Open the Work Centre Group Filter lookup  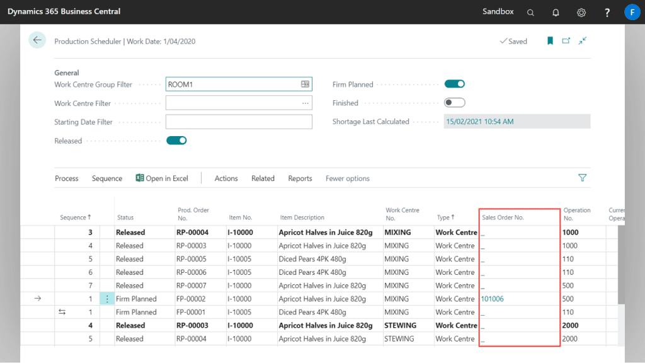[306, 83]
